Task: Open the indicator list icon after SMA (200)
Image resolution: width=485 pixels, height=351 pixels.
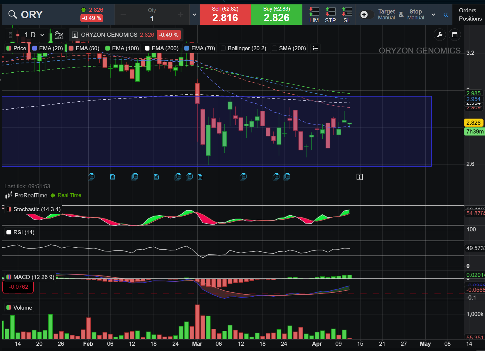Action: coord(315,48)
